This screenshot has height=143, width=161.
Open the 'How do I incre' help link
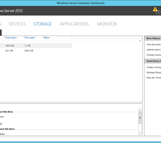coord(154,78)
